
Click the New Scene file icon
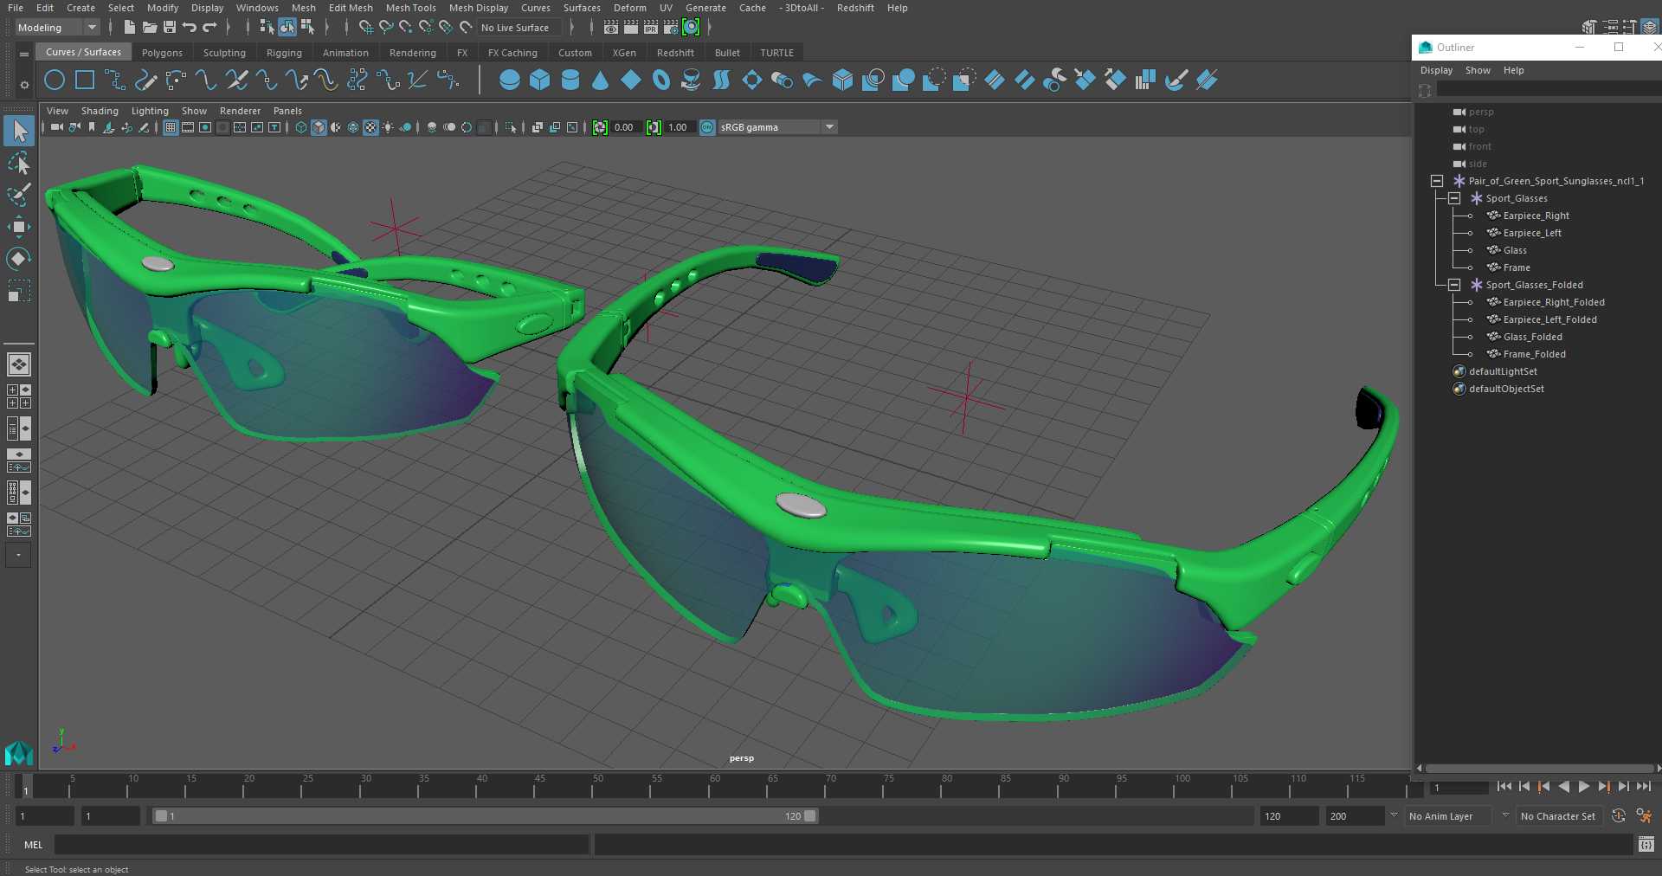pos(129,28)
